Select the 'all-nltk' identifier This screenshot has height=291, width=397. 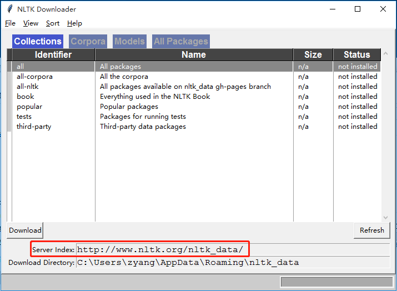28,87
